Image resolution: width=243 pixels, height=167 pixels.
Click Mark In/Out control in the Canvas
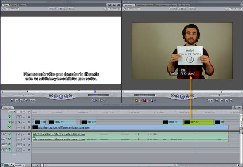click(x=210, y=101)
